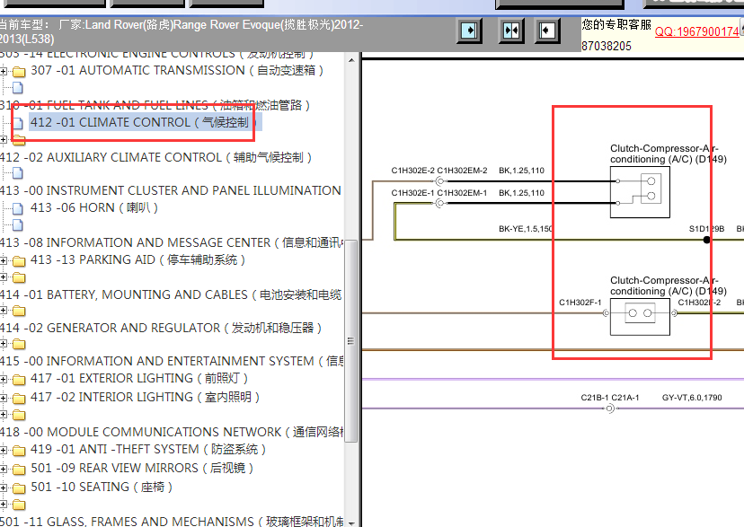Expand the 501-09 REAR VIEW MIRRORS node
The height and width of the screenshot is (527, 744).
[4, 470]
